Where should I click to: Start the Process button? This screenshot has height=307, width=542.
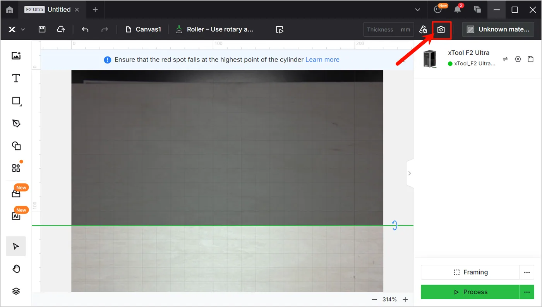[470, 292]
